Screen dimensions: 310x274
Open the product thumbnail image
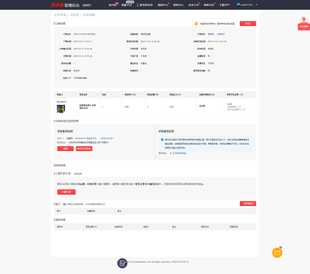[61, 108]
